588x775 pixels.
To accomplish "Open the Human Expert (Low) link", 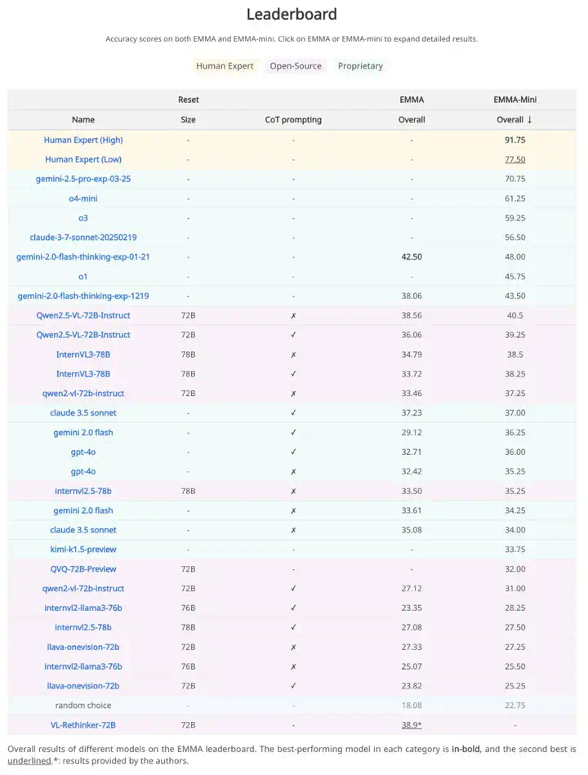I will coord(83,159).
